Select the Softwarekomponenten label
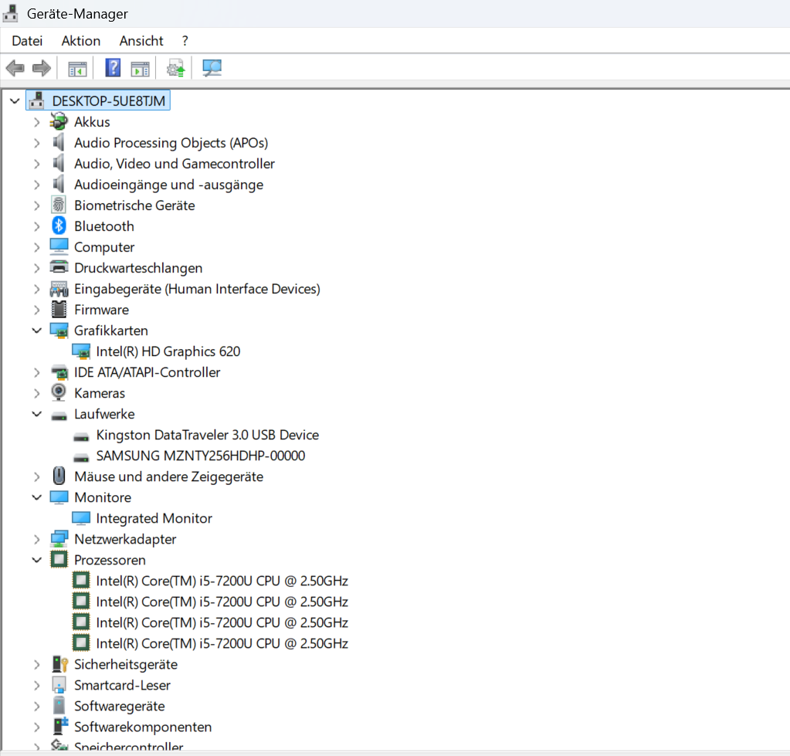790x756 pixels. [x=143, y=727]
